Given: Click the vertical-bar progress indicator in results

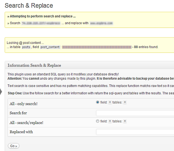Looking at the screenshot, I should [x=97, y=47].
